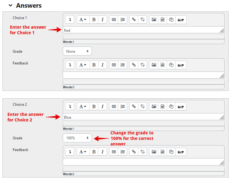
Task: Insert H5P in Choice 2 Feedback editor
Action: tap(181, 152)
